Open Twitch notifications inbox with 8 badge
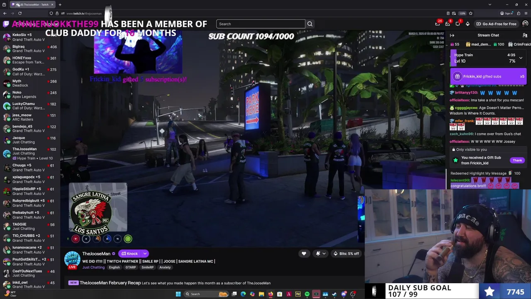Screen dimensions: 531x299 coord(448,24)
